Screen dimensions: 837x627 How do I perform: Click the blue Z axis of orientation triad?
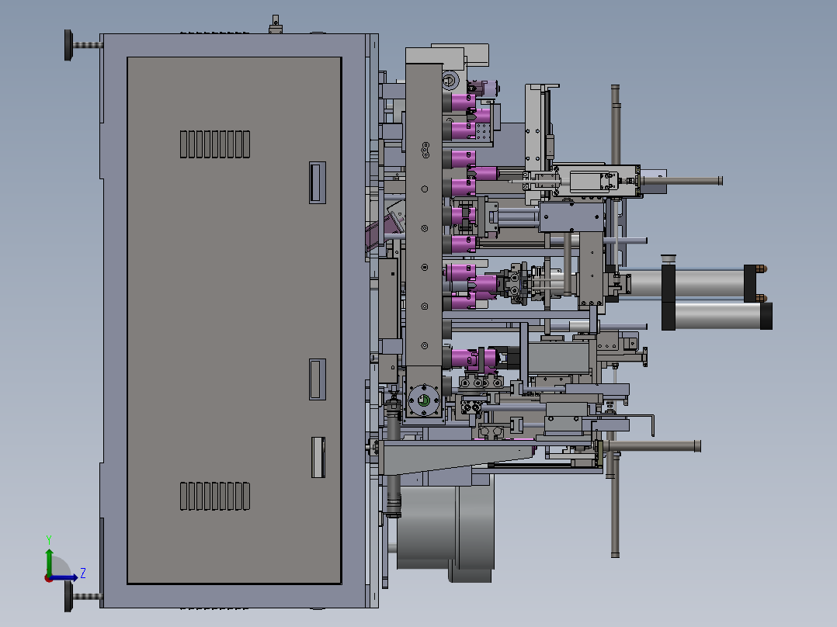click(x=64, y=577)
